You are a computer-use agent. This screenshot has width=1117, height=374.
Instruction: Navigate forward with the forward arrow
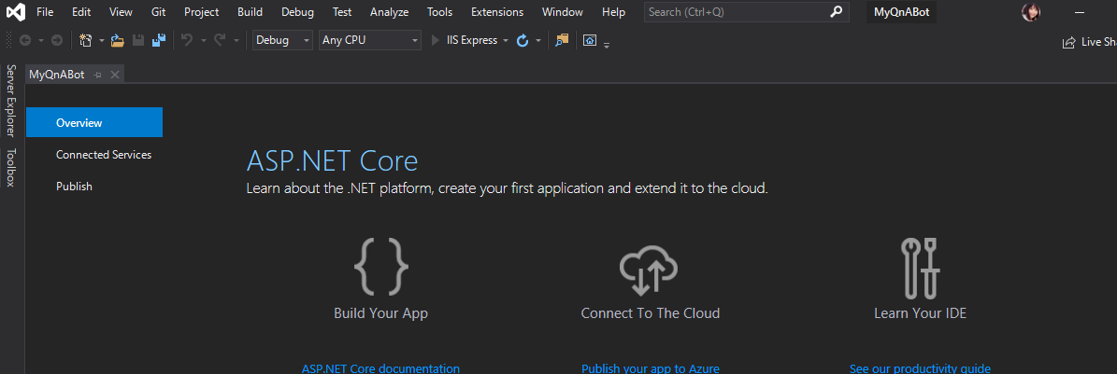coord(57,40)
